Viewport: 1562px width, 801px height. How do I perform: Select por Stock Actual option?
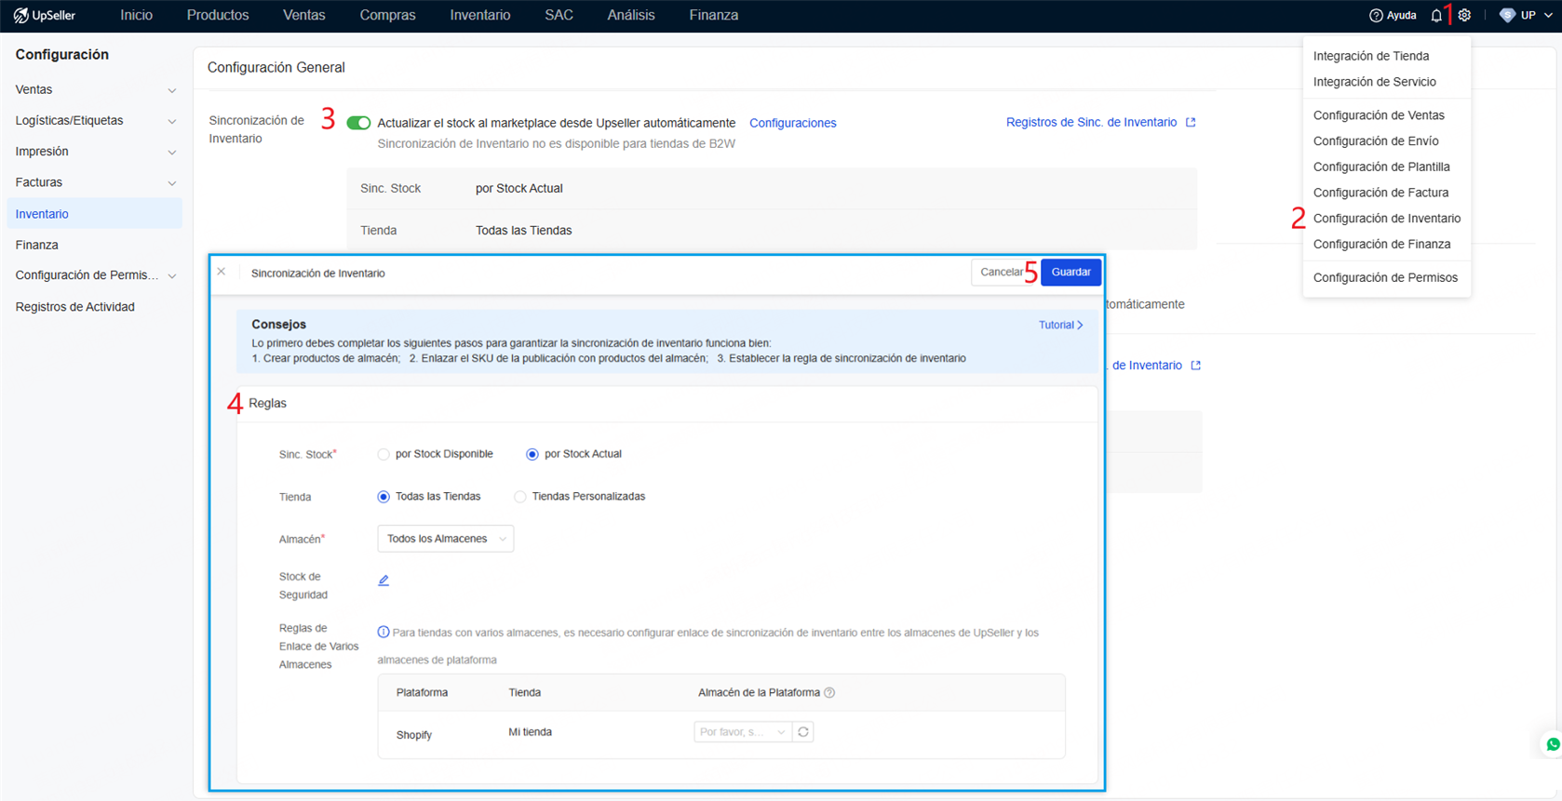pyautogui.click(x=532, y=454)
